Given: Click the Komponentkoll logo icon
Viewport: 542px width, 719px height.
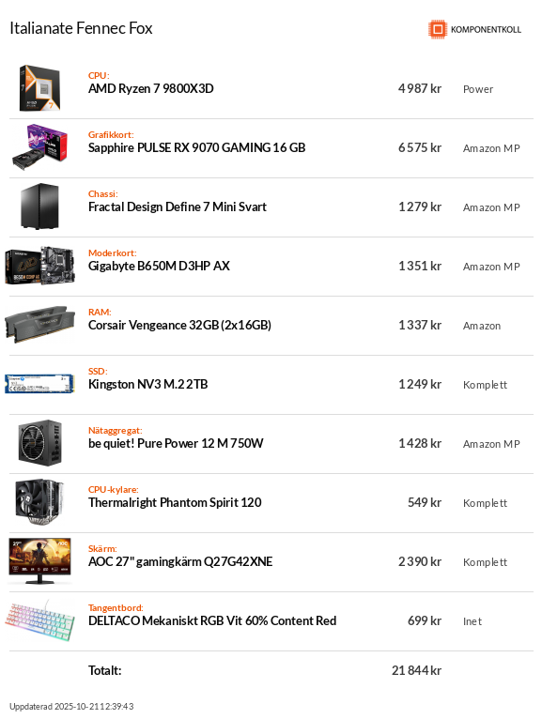Looking at the screenshot, I should point(438,29).
